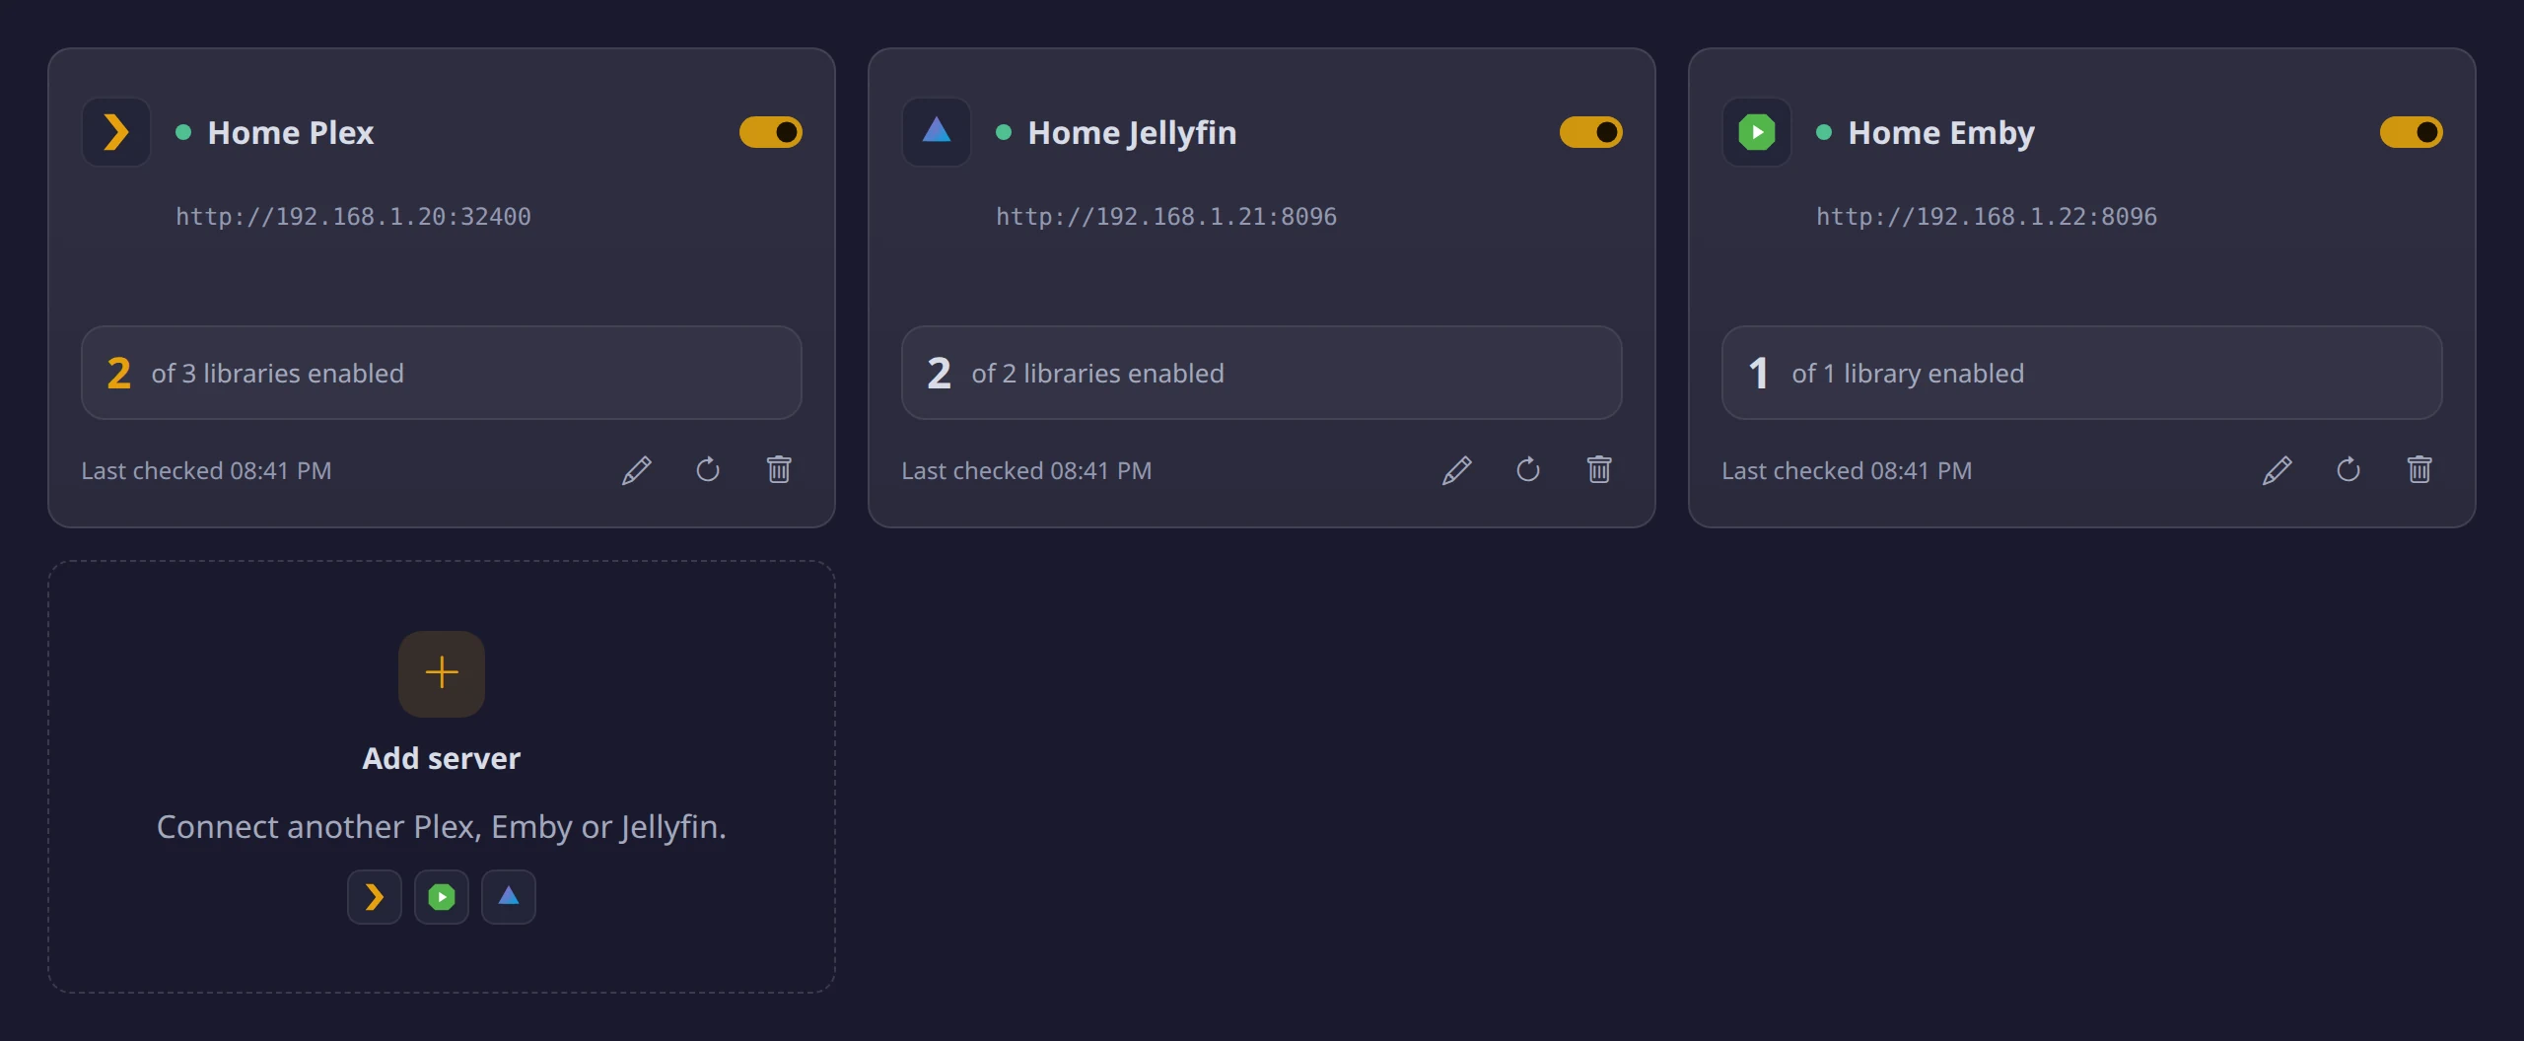Refresh the Home Jellyfin server connection
2524x1041 pixels.
pos(1528,470)
